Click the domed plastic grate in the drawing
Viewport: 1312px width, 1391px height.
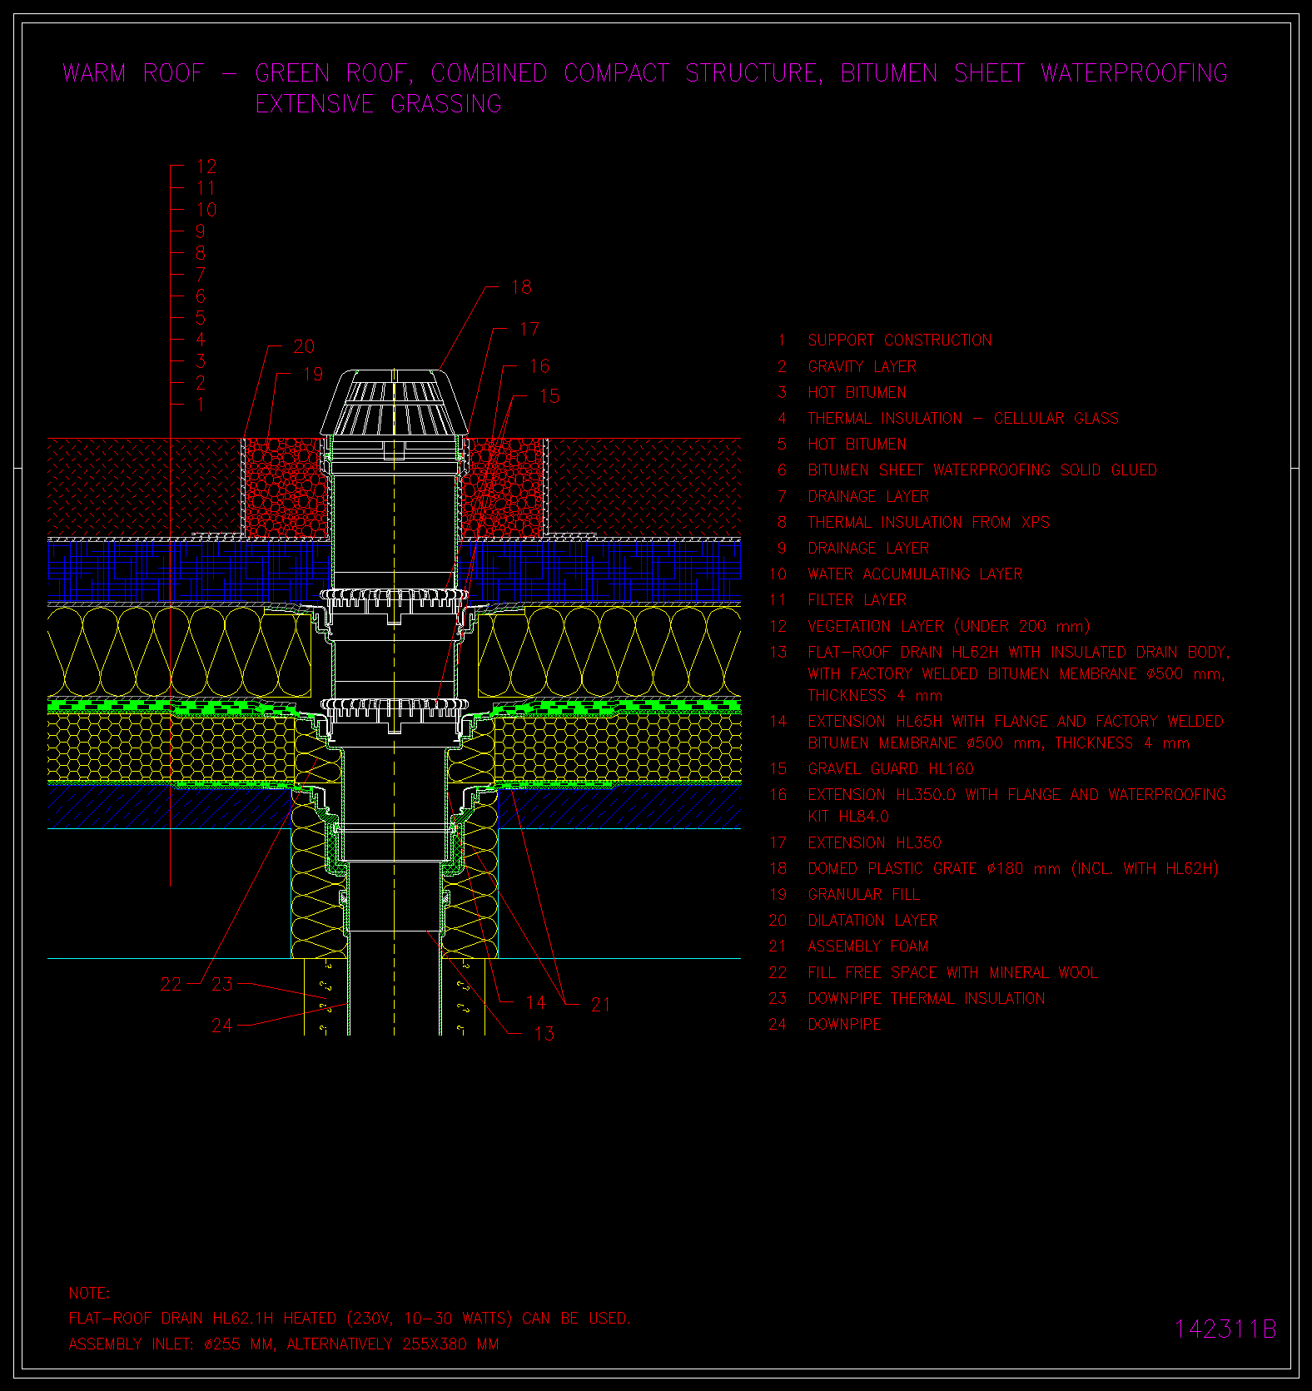coord(394,404)
